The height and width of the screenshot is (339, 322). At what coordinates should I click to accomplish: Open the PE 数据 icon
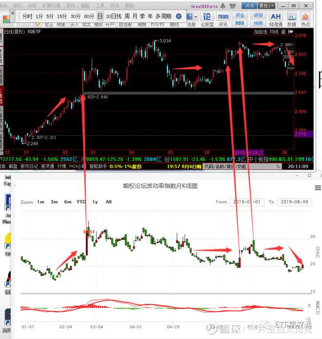point(292,20)
